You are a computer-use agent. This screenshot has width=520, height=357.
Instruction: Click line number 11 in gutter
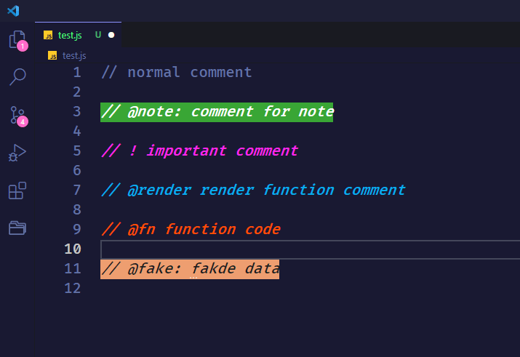[x=73, y=268]
